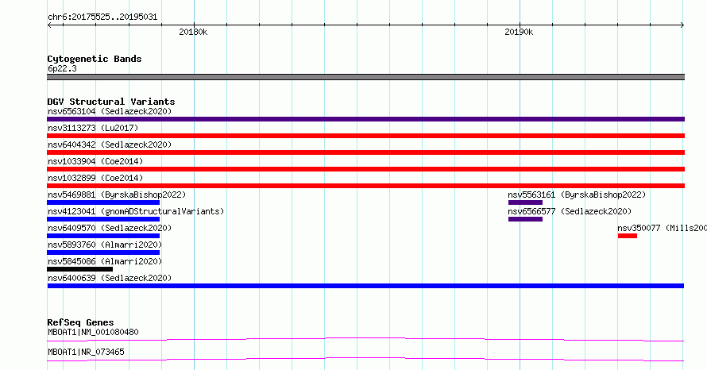Select the blue nsv6409570 variant bar
The image size is (707, 370).
pyautogui.click(x=103, y=236)
